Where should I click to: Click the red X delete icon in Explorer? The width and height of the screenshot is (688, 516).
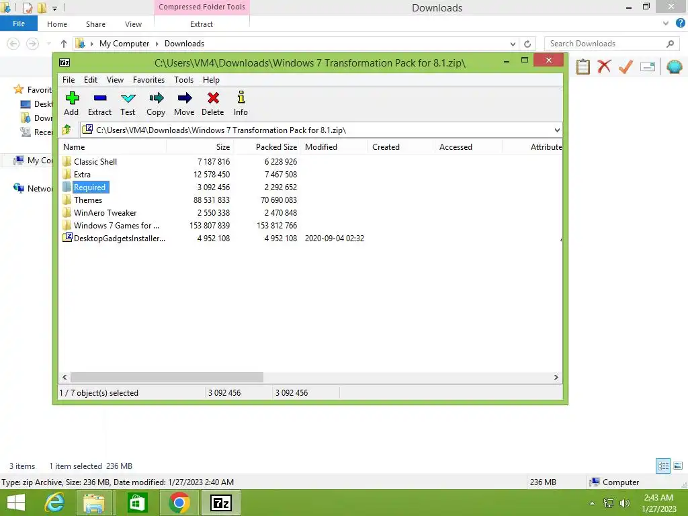pyautogui.click(x=604, y=67)
